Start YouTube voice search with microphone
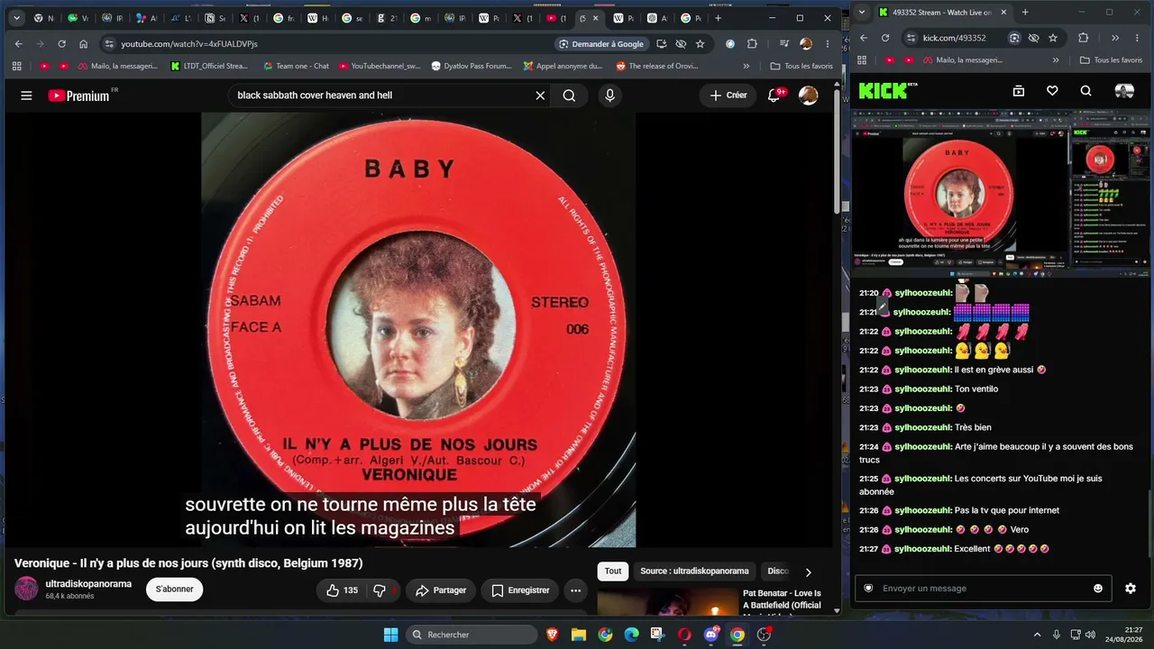Screen dimensions: 1154x649 click(610, 96)
